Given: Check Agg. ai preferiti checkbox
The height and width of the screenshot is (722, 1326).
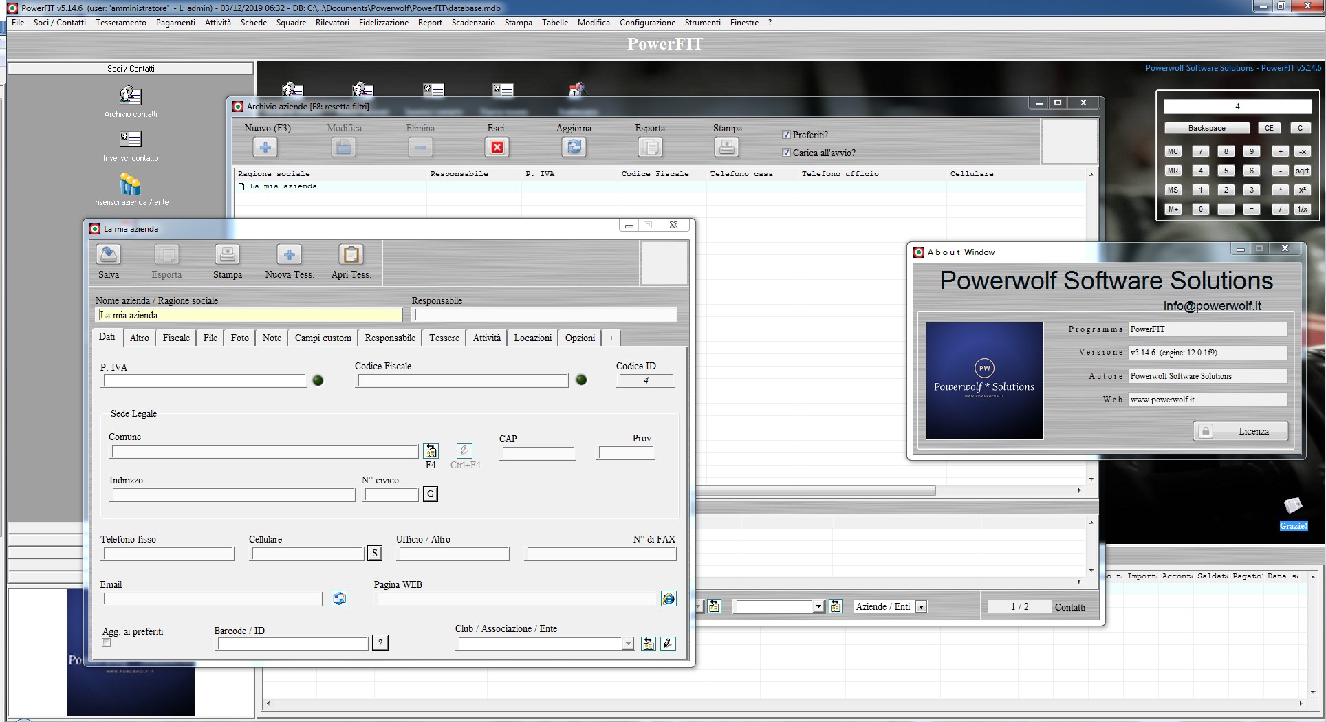Looking at the screenshot, I should [106, 643].
